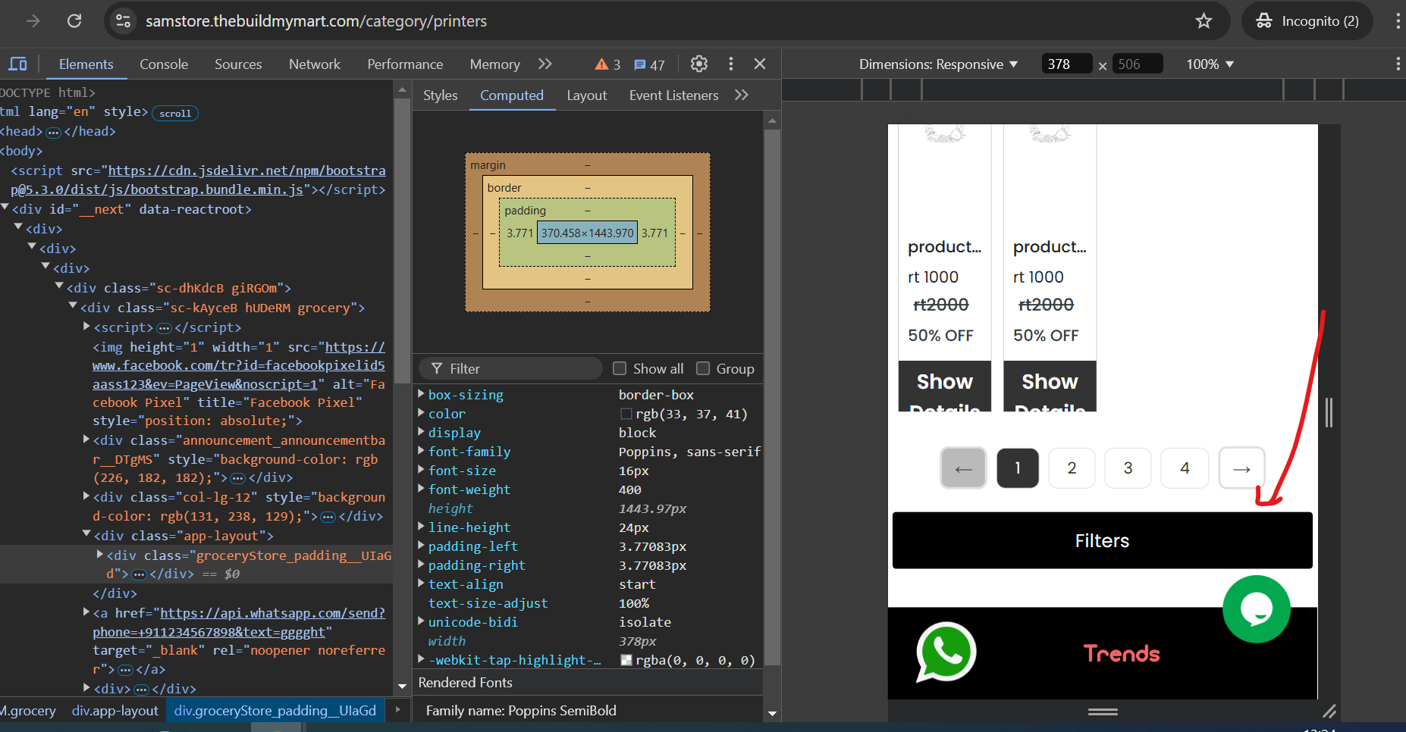Image resolution: width=1406 pixels, height=732 pixels.
Task: Open the Memory tab
Action: pyautogui.click(x=495, y=64)
